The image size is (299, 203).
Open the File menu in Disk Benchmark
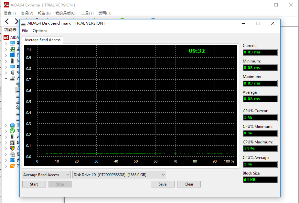click(x=25, y=30)
